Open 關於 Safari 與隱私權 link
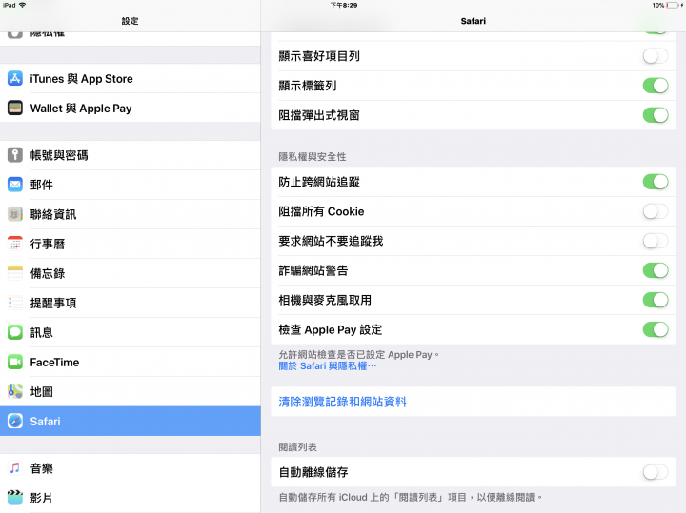 [327, 366]
